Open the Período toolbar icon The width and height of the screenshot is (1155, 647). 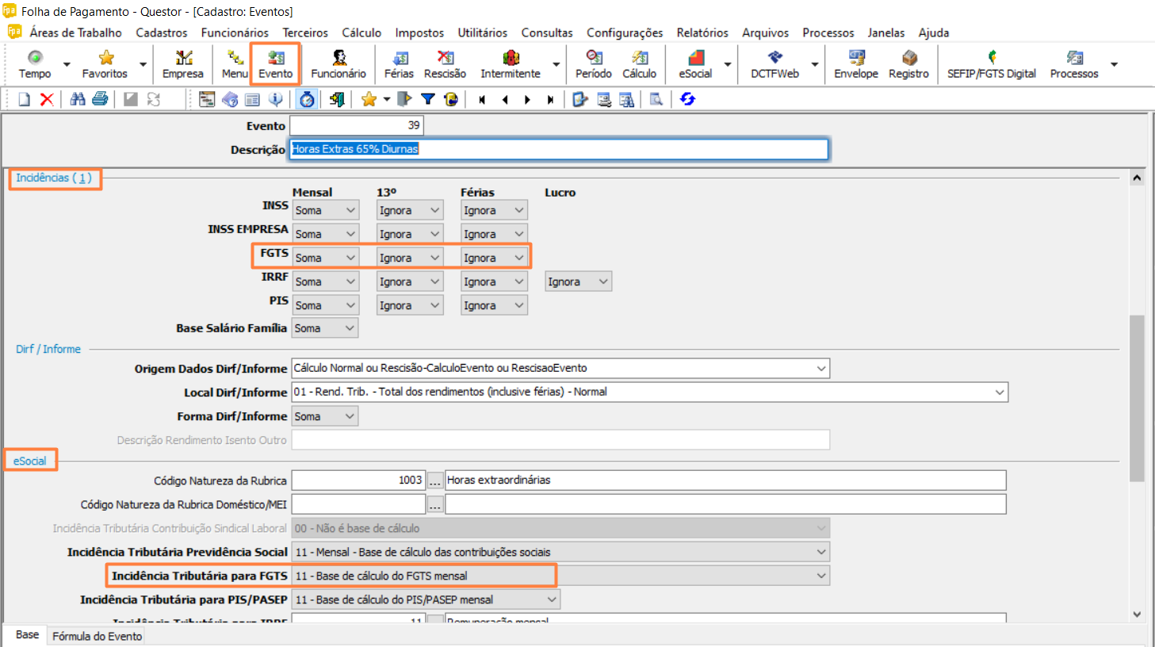[x=593, y=64]
